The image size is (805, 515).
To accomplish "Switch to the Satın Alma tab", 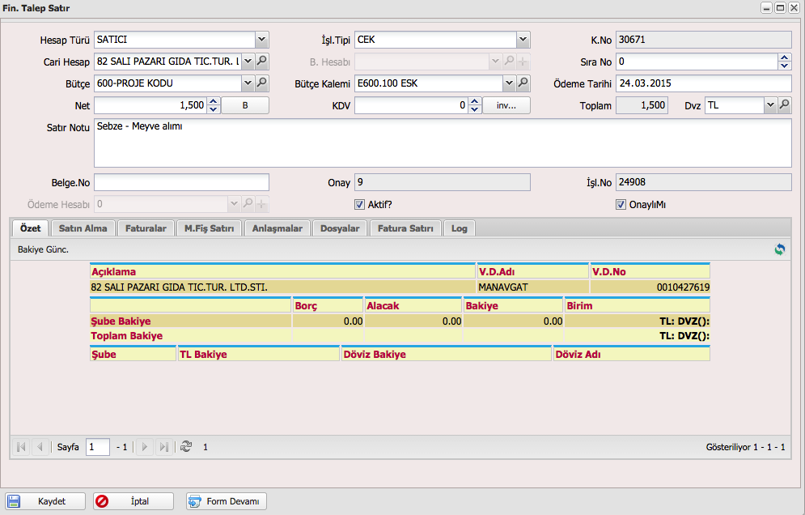I will click(x=83, y=228).
